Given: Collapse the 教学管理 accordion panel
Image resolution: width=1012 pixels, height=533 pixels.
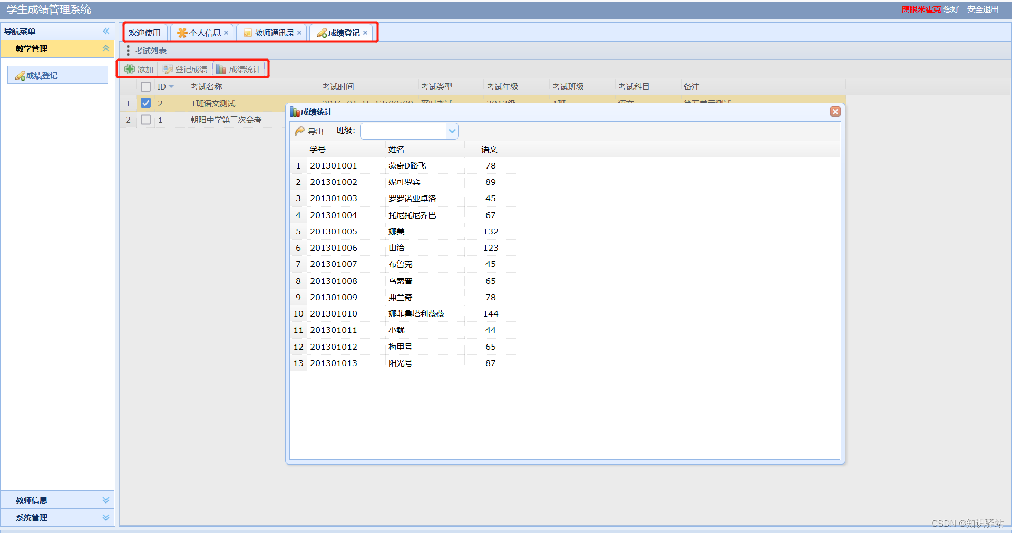Looking at the screenshot, I should click(x=106, y=48).
